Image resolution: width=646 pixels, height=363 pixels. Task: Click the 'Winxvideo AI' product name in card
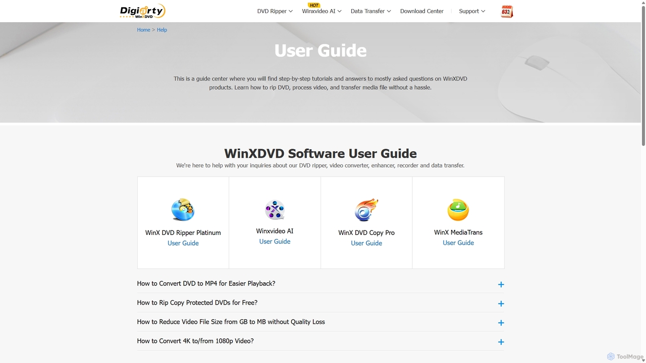(275, 231)
